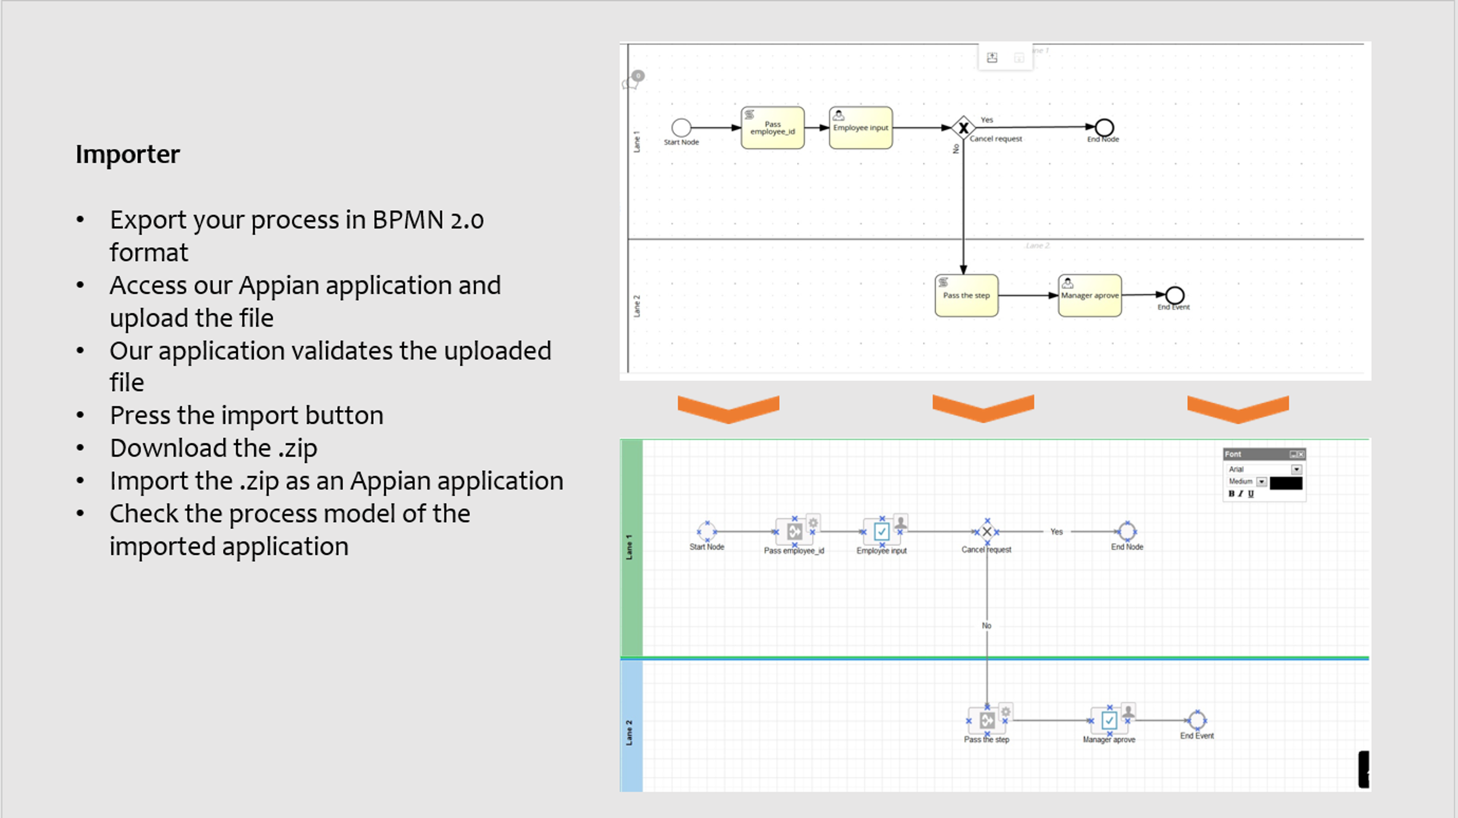Open the comments bubble icon with the 0 badge
1458x818 pixels.
click(632, 81)
